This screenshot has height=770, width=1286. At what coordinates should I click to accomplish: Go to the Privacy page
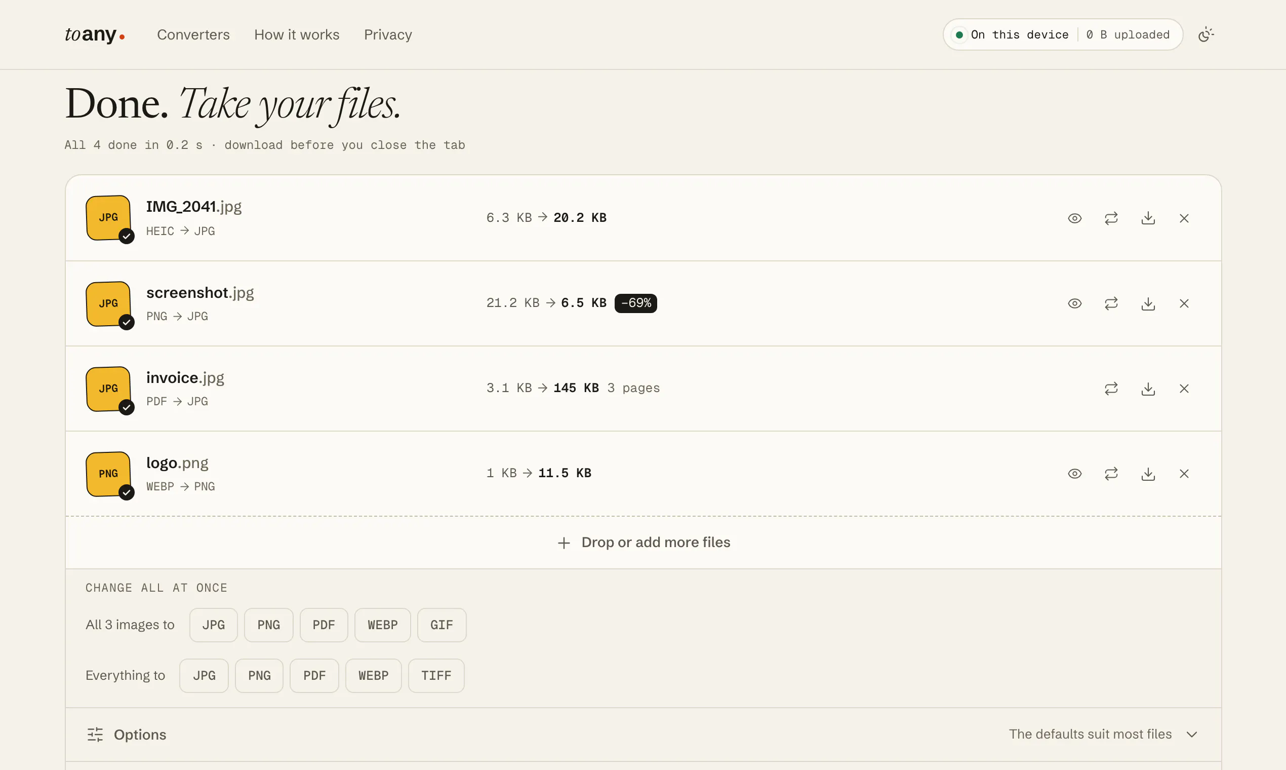[x=388, y=35]
